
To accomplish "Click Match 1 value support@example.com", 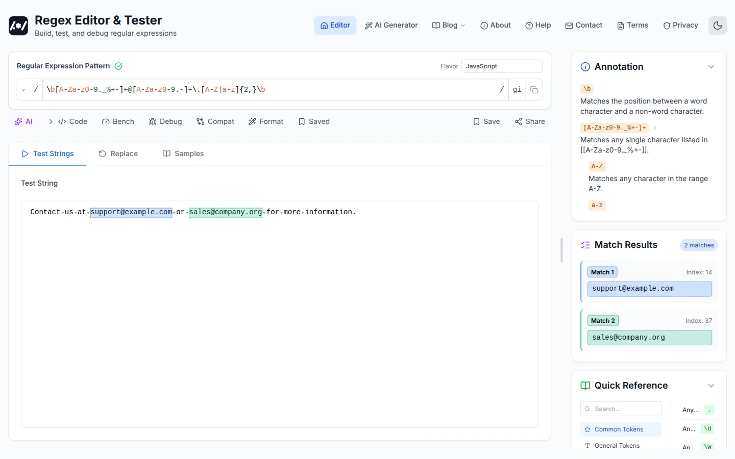I will [649, 289].
